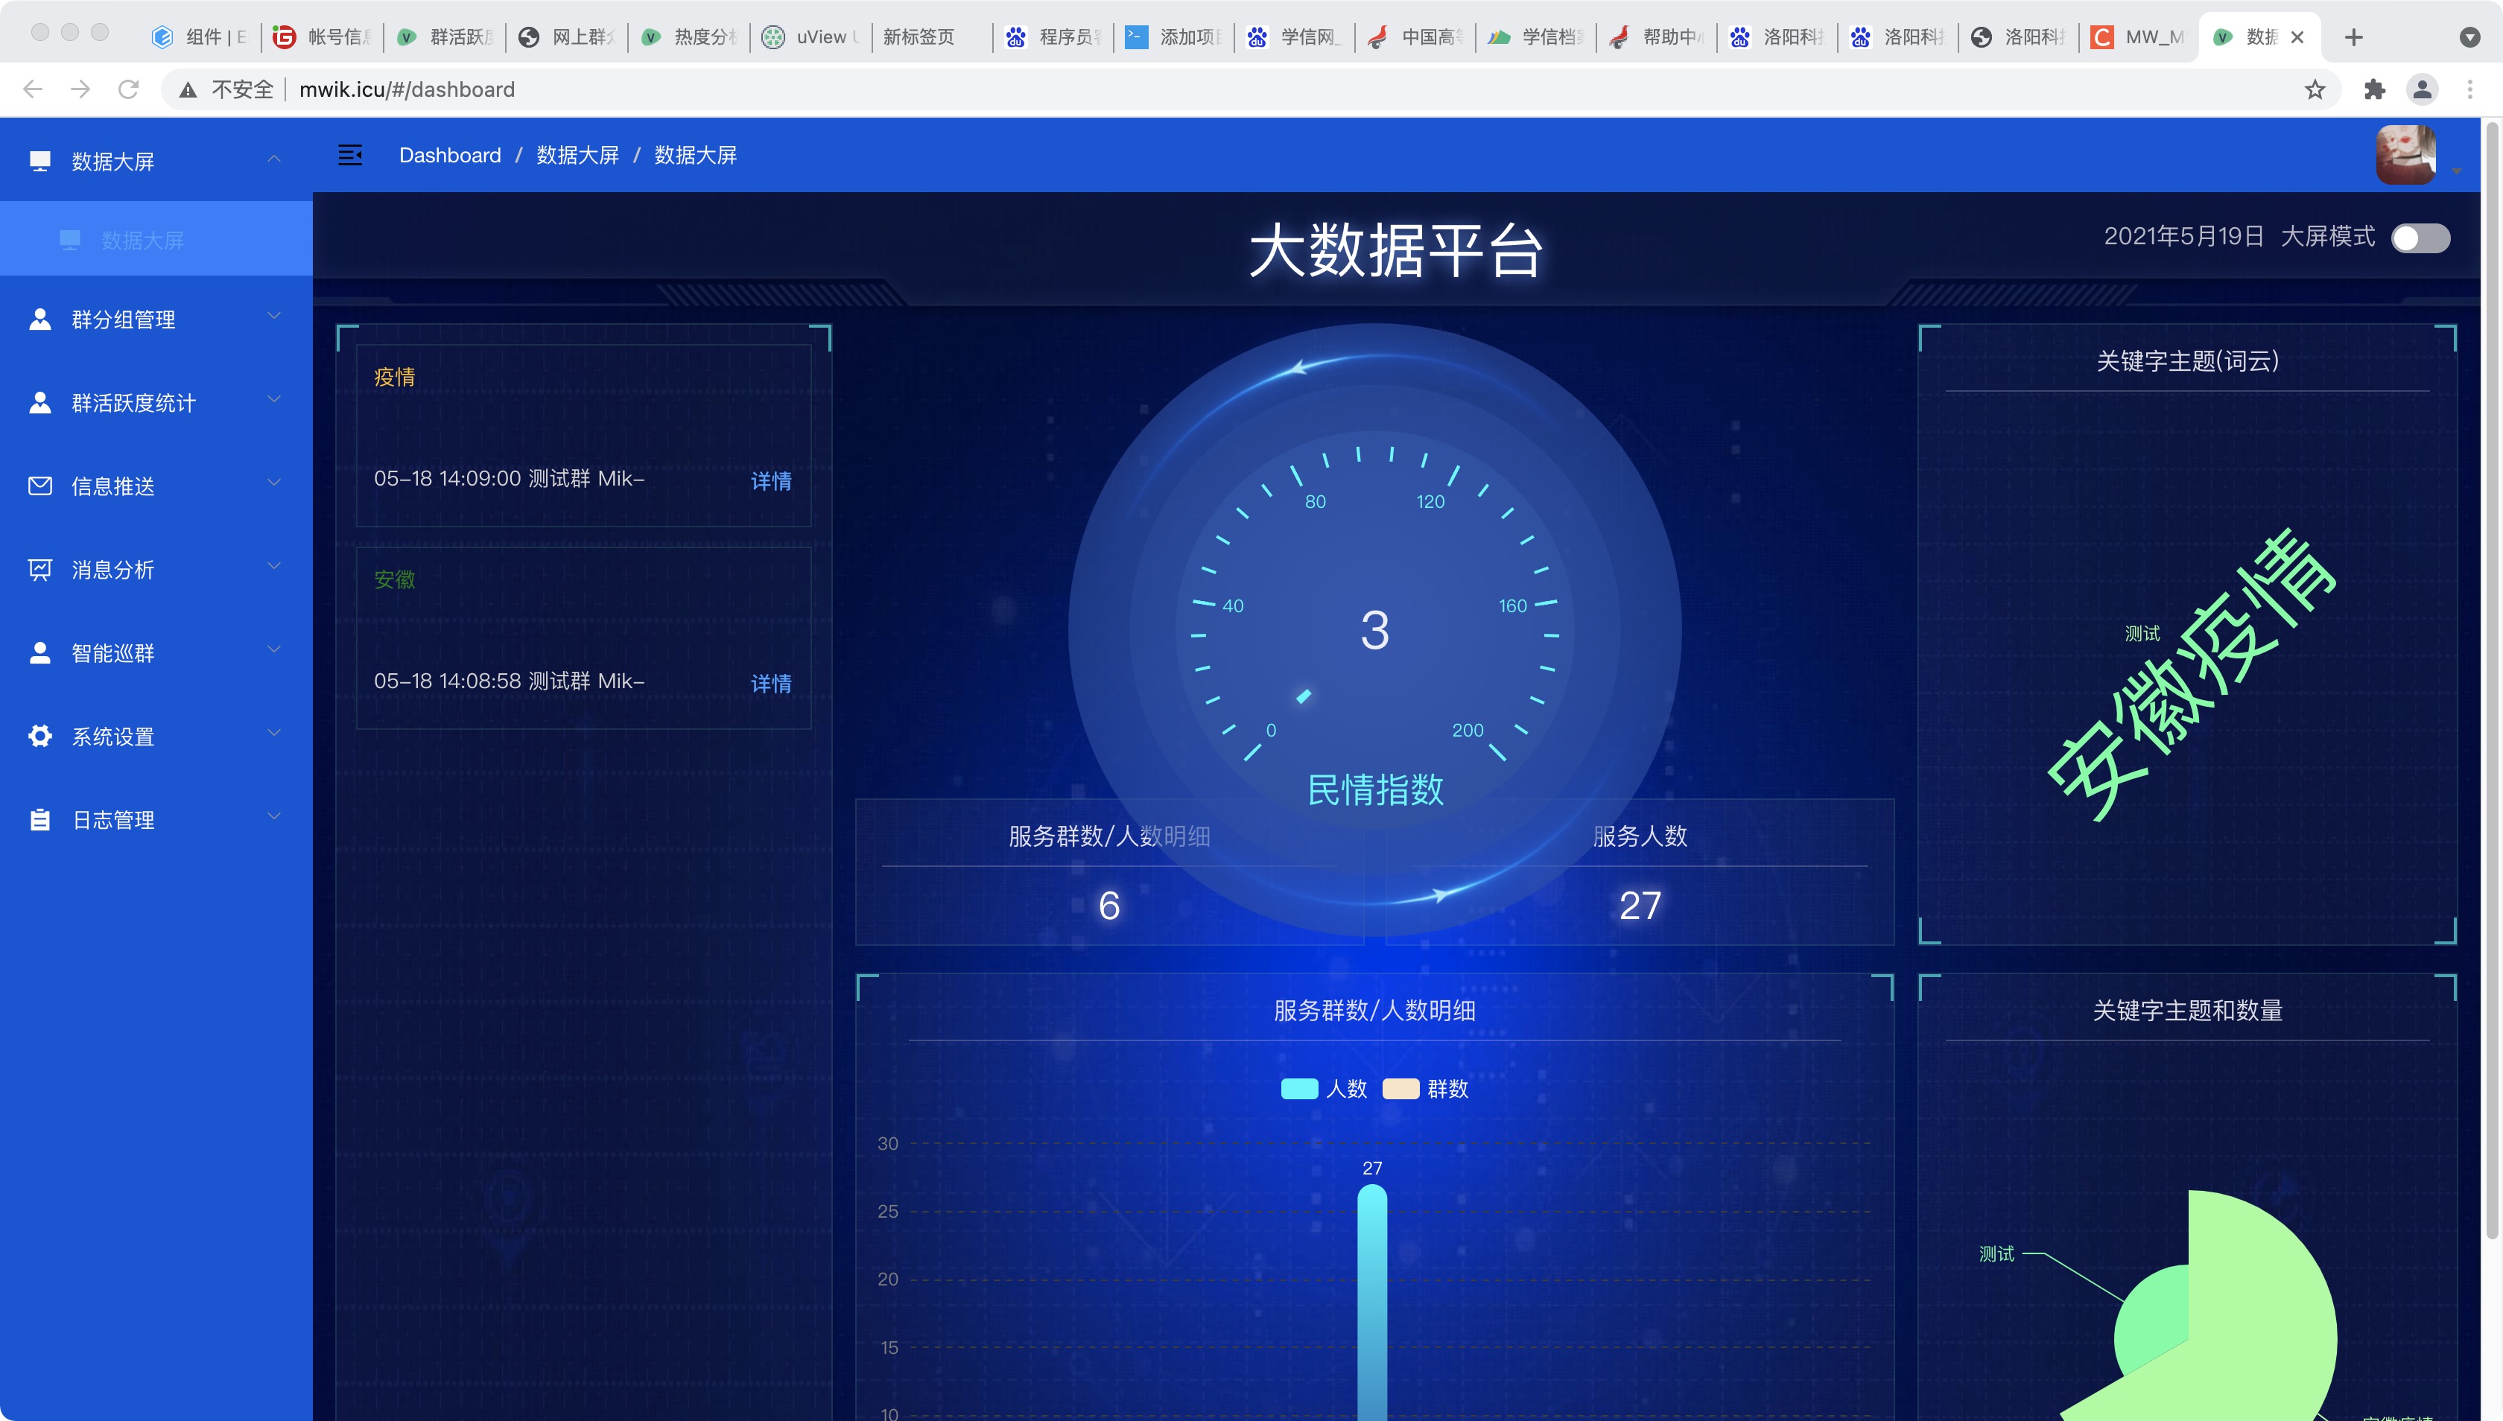Click the 人数 bar labeled 27

click(x=1371, y=1301)
